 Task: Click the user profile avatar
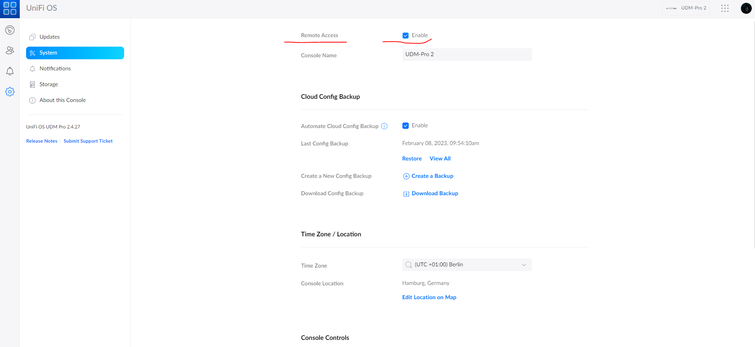tap(746, 8)
